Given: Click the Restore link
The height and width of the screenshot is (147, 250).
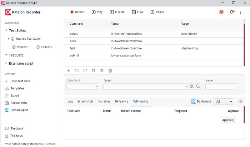Looking at the screenshot, I should click(x=50, y=144).
